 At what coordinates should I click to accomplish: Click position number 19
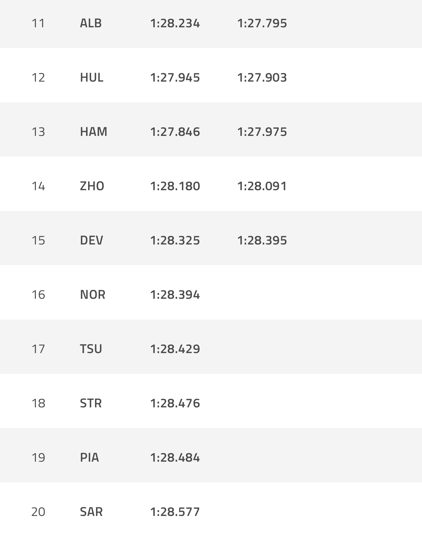click(x=38, y=457)
